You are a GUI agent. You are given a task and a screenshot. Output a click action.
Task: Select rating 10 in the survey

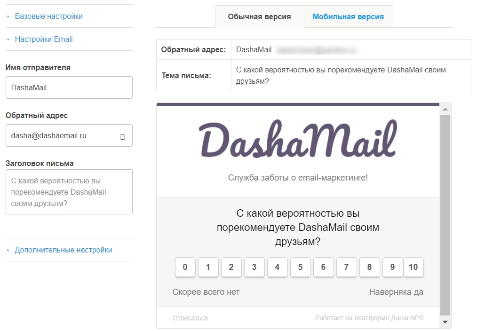click(x=413, y=267)
